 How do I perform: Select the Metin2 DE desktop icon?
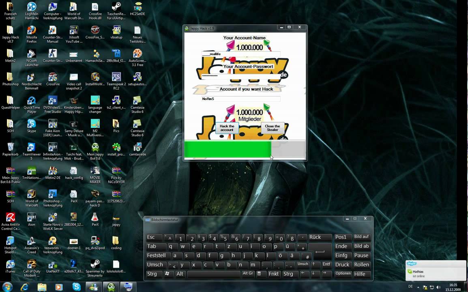53,173
